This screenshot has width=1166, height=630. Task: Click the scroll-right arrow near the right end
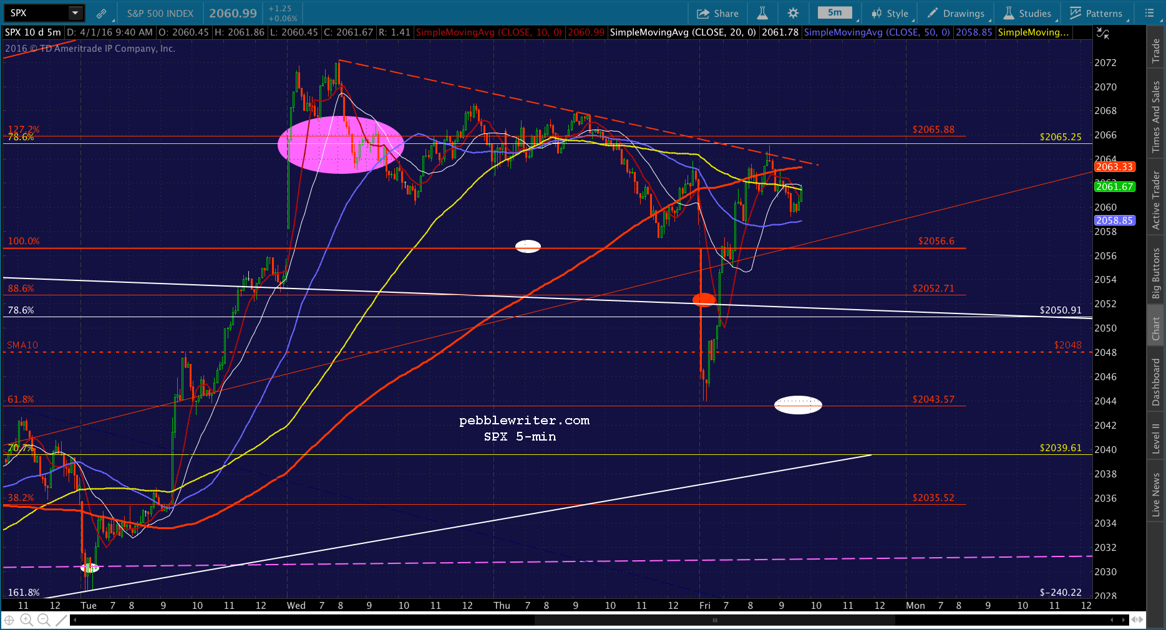[1124, 620]
